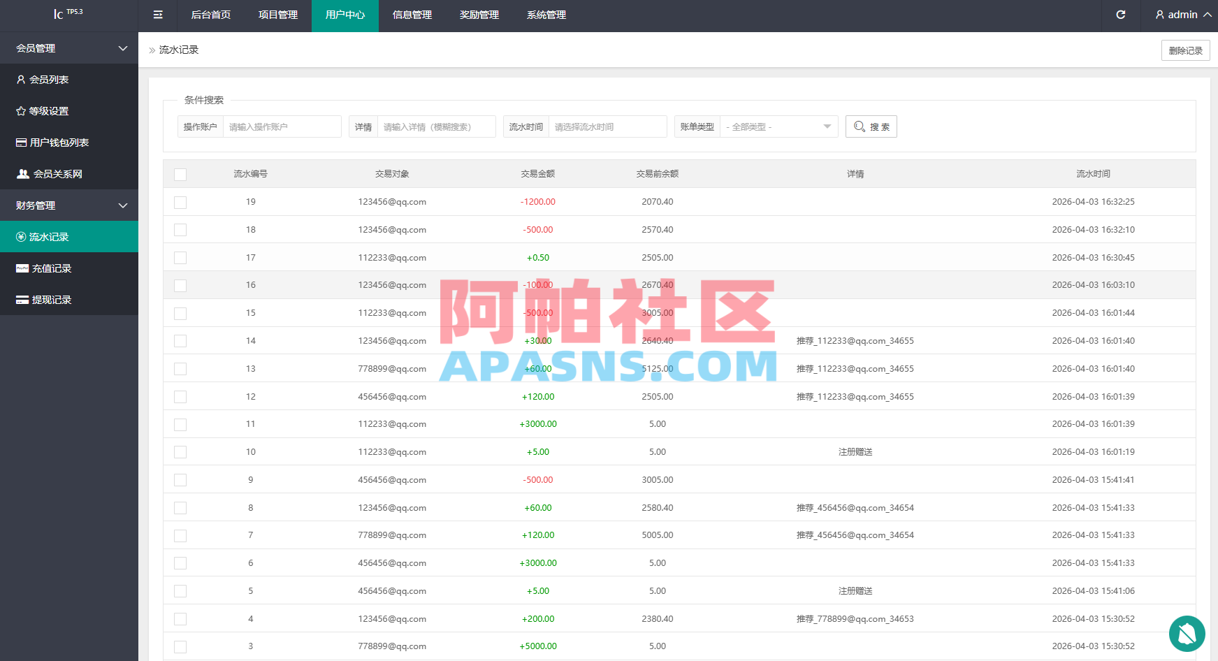Open the 信息管理 top menu

[412, 15]
